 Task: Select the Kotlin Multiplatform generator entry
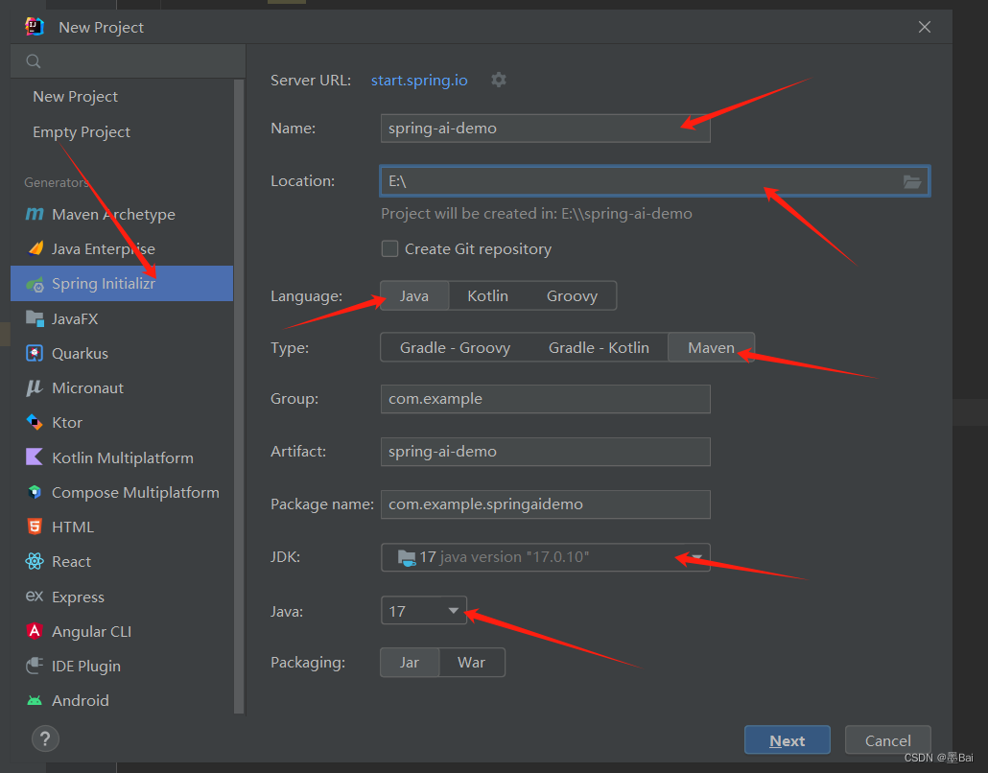[122, 457]
